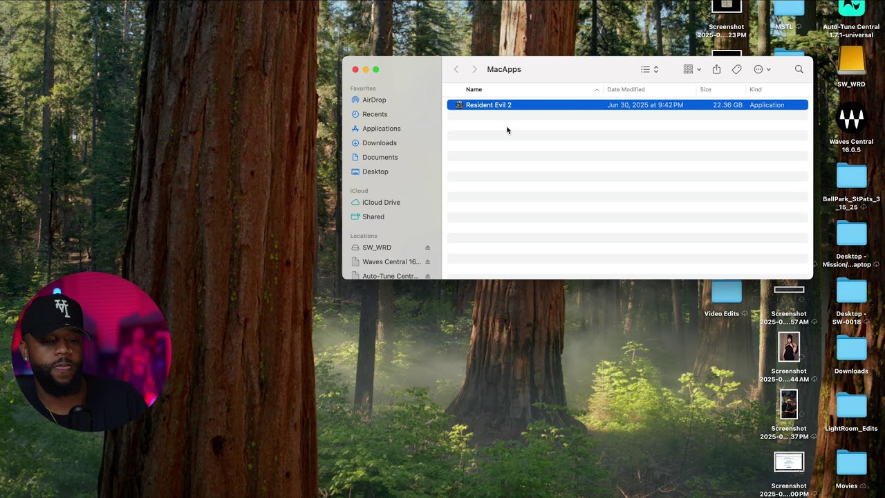Click the Jun 30, 2025 date cell
Image resolution: width=885 pixels, height=498 pixels.
[645, 105]
